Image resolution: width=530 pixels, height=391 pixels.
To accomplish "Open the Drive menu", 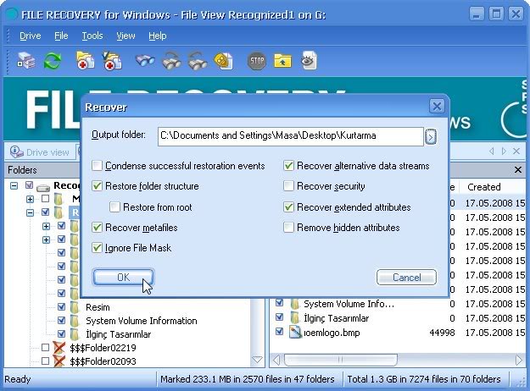I will 30,36.
